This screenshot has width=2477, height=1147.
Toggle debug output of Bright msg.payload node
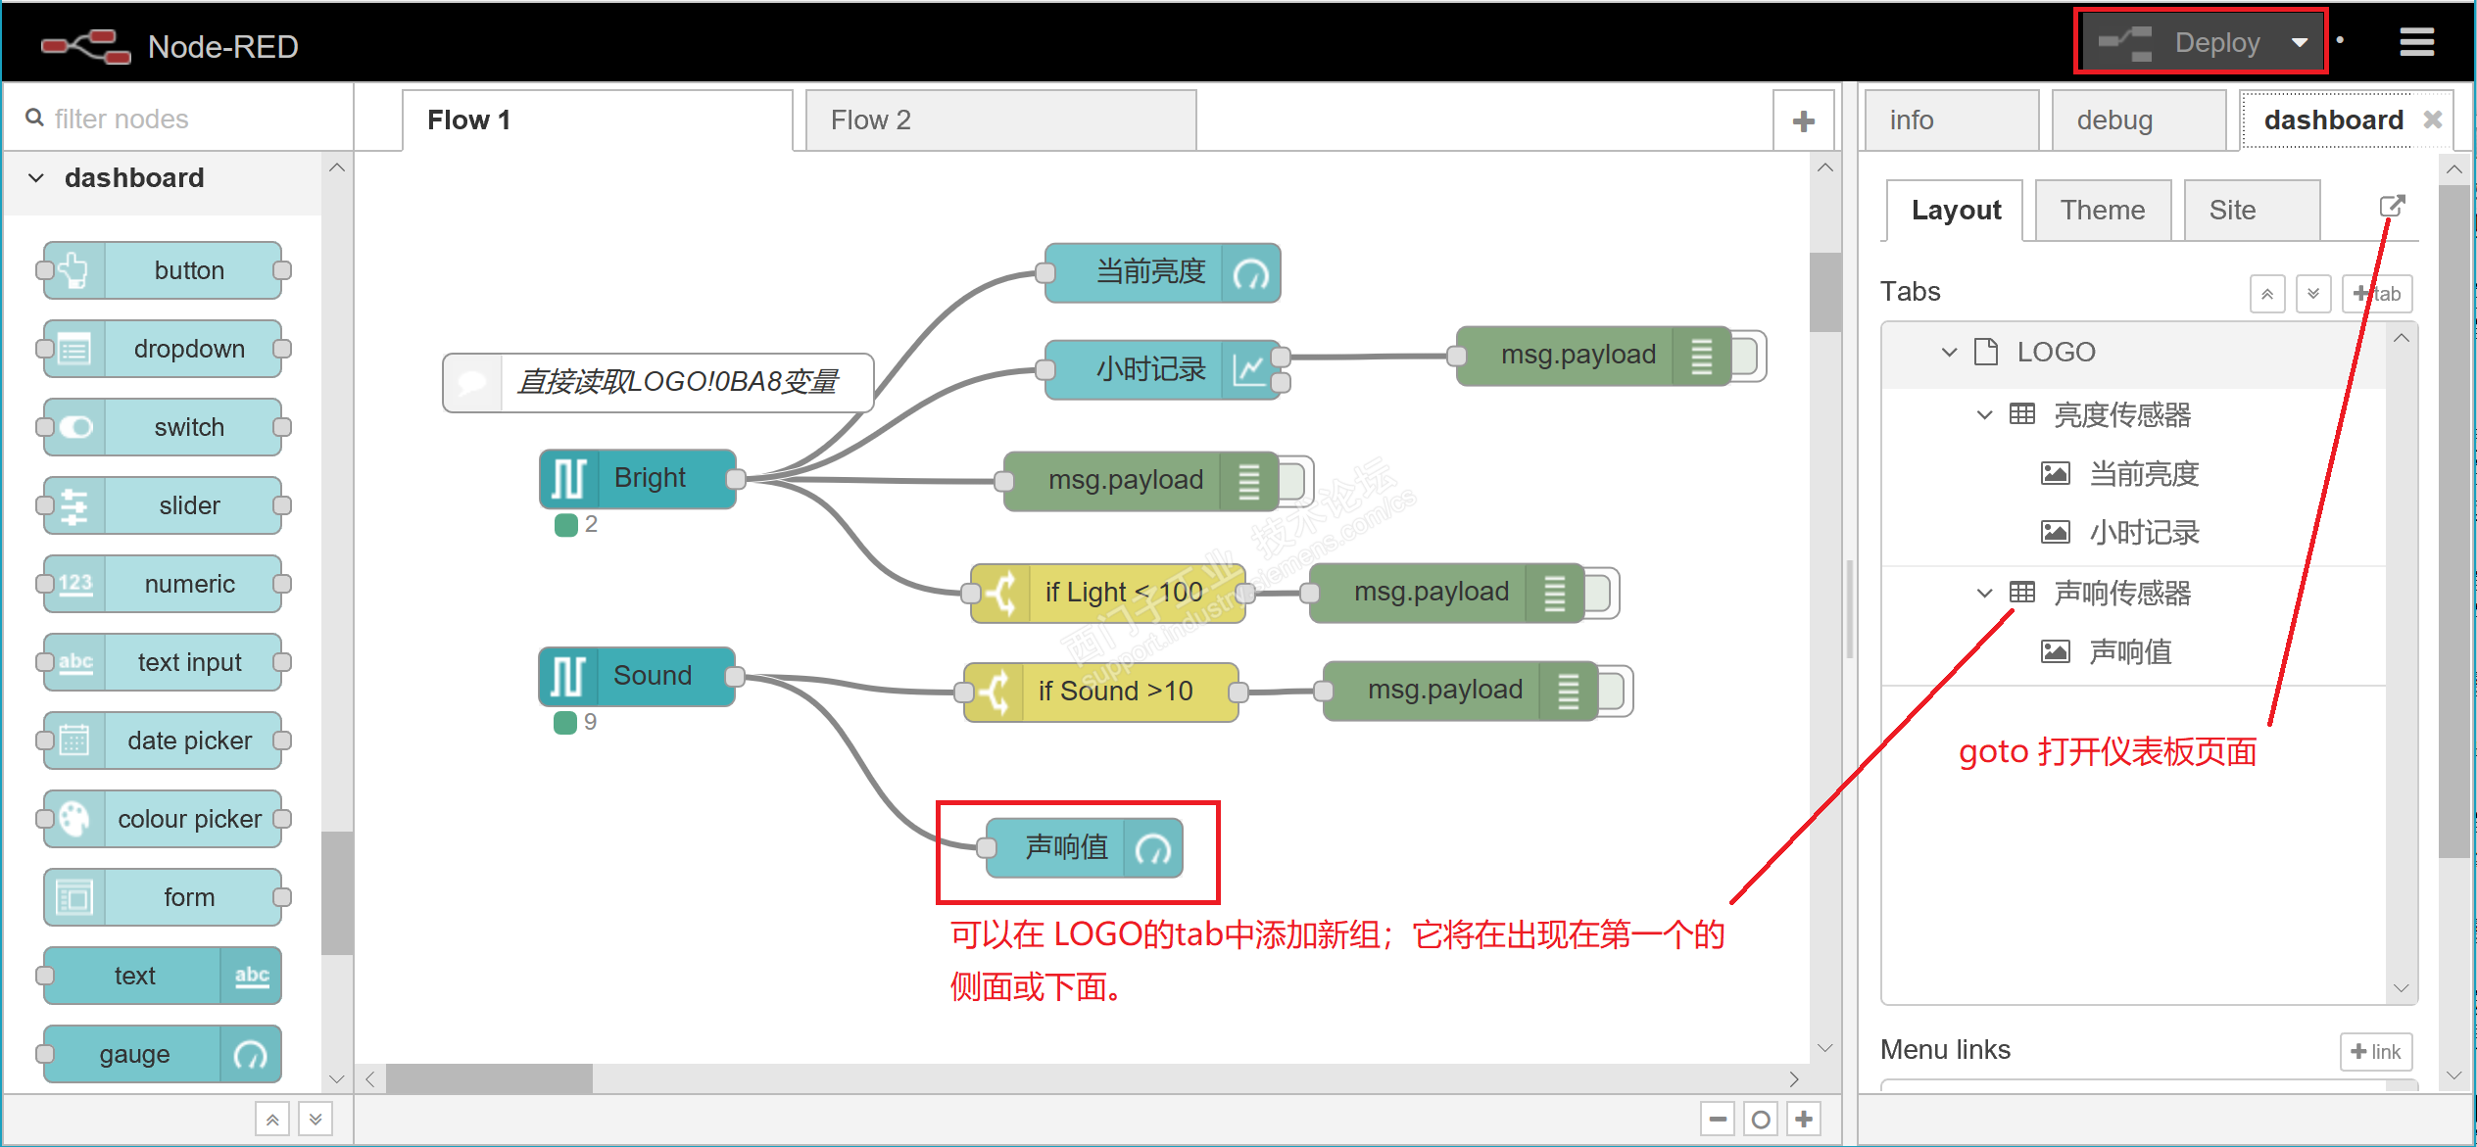(x=1296, y=481)
